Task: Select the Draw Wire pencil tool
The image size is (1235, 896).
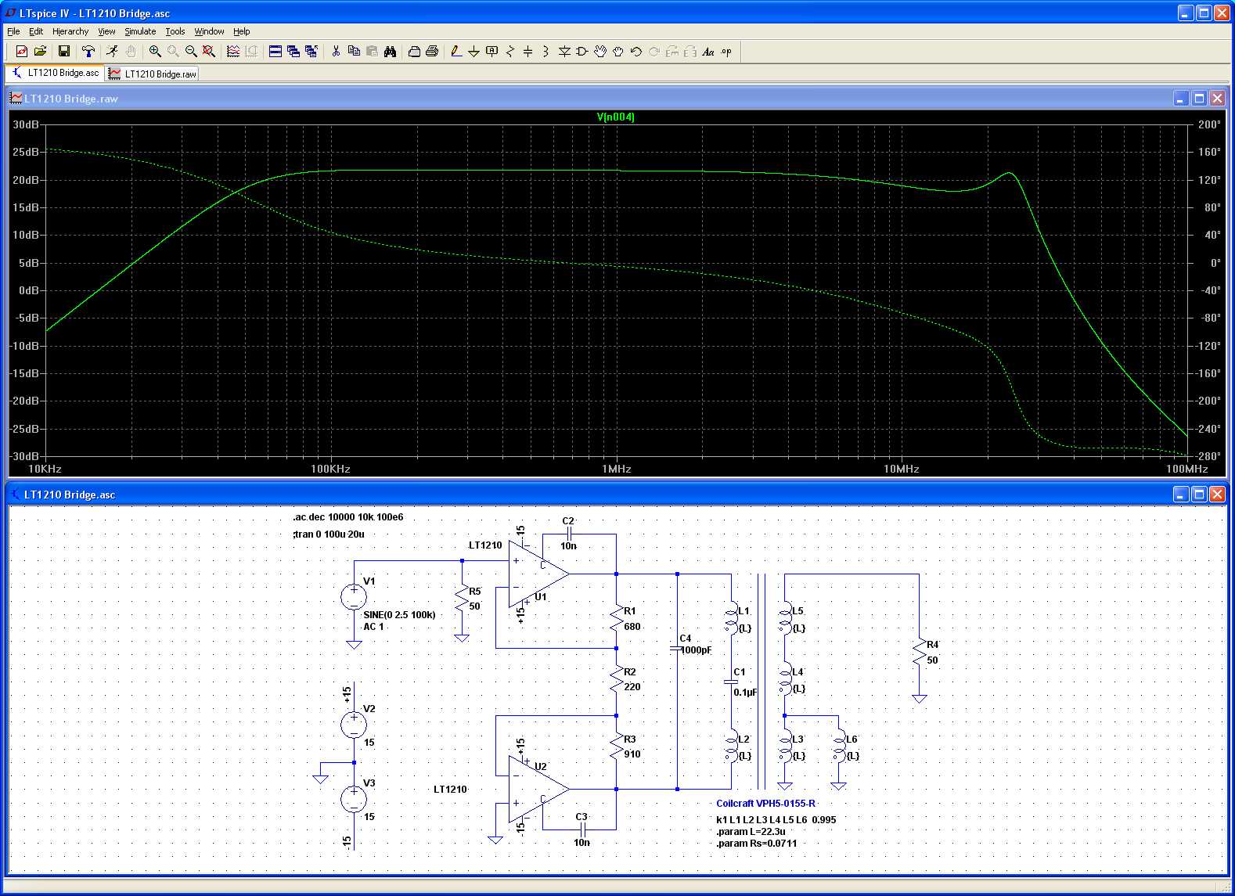Action: pos(455,52)
